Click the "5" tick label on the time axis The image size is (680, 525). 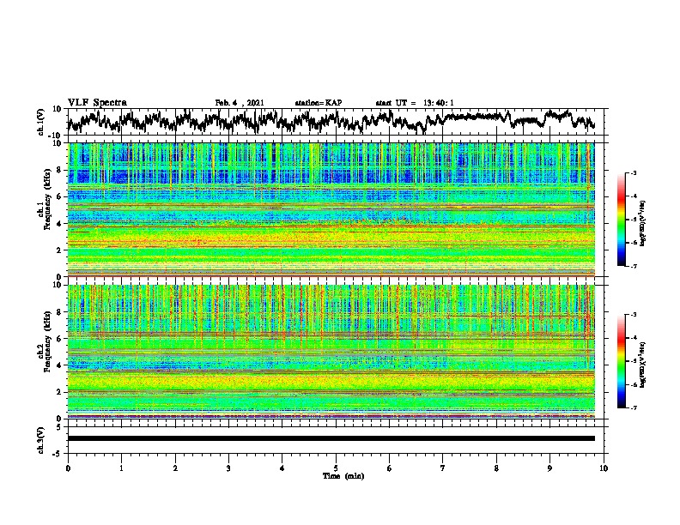336,468
